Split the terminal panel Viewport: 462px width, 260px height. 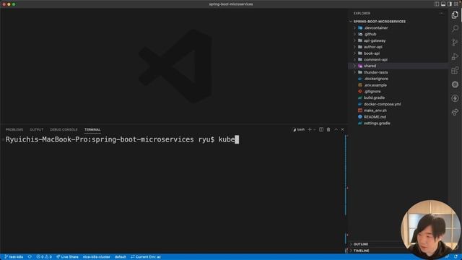pyautogui.click(x=321, y=129)
